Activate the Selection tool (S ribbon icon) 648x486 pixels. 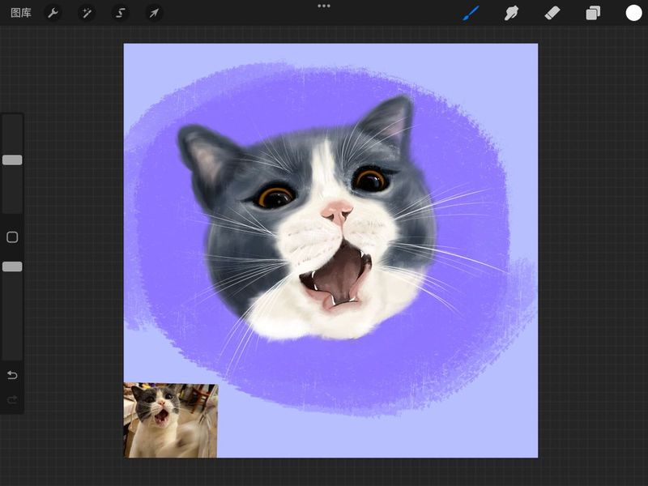coord(120,13)
